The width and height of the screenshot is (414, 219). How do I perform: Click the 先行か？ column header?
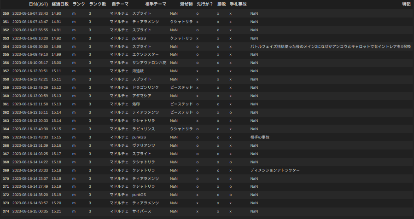tap(205, 4)
